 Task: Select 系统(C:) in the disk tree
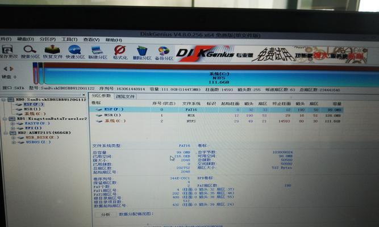35,113
